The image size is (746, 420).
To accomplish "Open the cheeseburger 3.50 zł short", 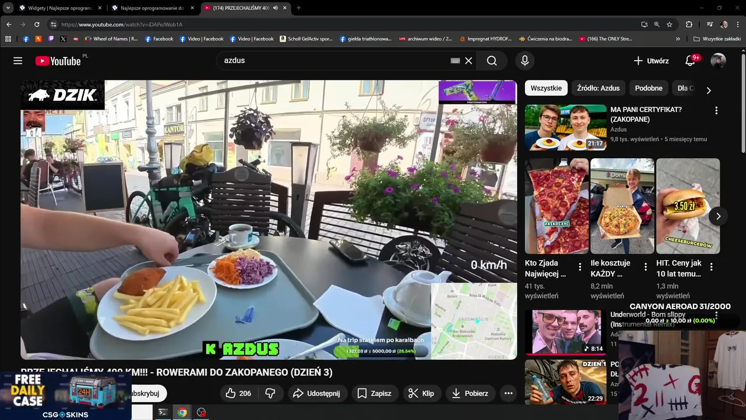I will pyautogui.click(x=688, y=206).
